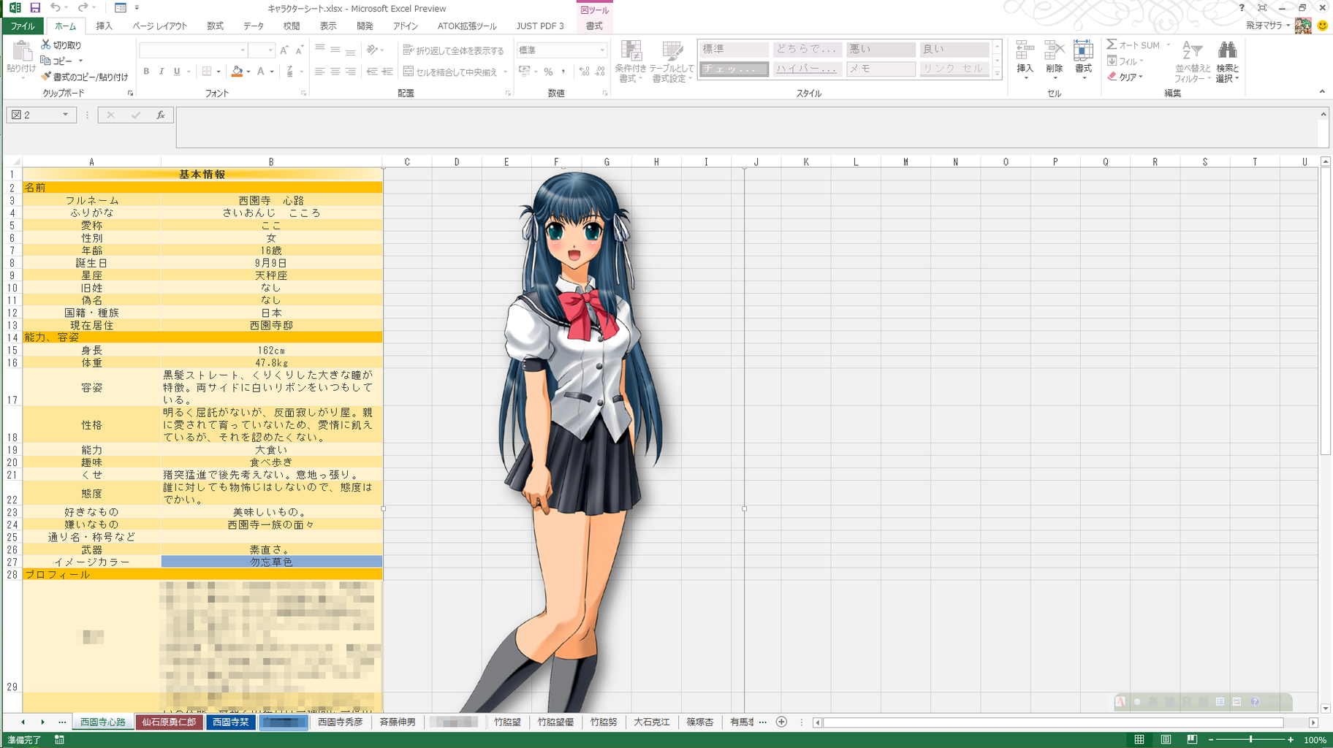The width and height of the screenshot is (1333, 748).
Task: Click the Redo arrow icon
Action: click(83, 8)
